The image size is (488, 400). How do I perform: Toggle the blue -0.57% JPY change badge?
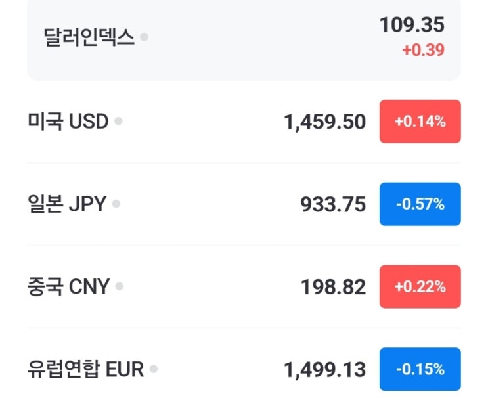click(420, 204)
